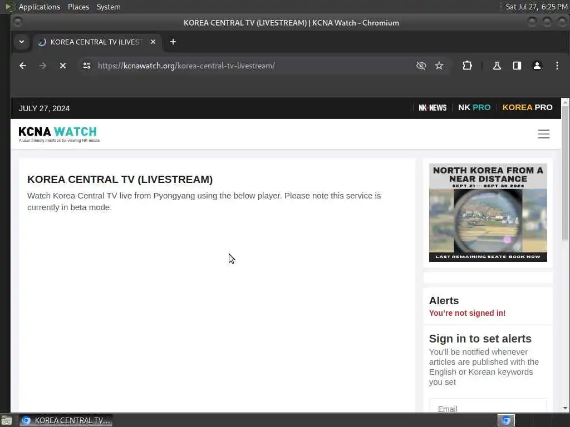Open the Extensions puzzle icon
The height and width of the screenshot is (427, 570).
467,66
